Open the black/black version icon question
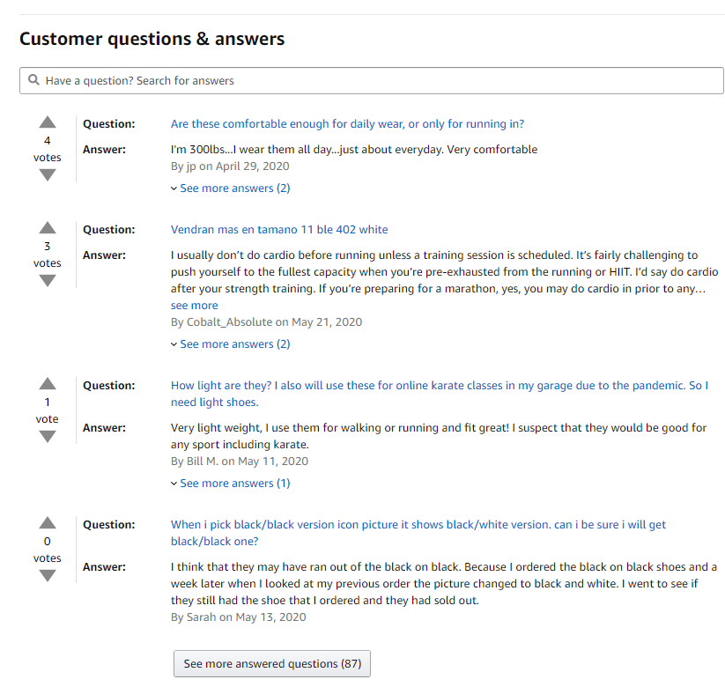This screenshot has height=687, width=725. pos(418,525)
